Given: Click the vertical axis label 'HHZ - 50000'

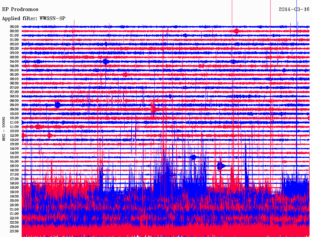Looking at the screenshot, I should 4,129.
